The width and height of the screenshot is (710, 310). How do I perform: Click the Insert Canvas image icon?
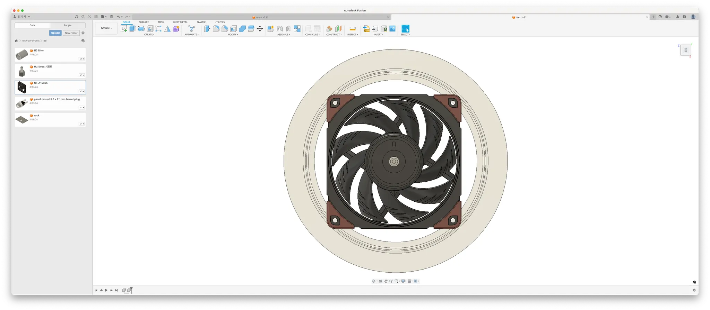pos(392,29)
